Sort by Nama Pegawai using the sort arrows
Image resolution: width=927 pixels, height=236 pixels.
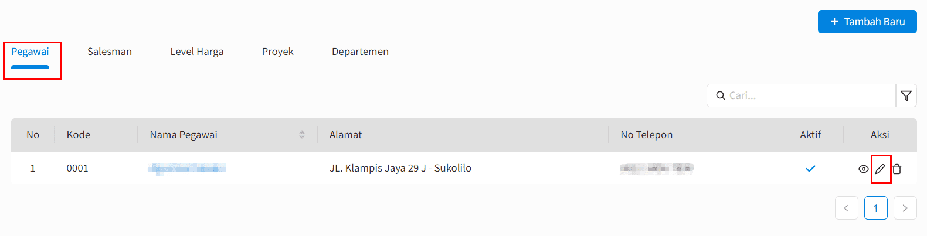[x=302, y=135]
